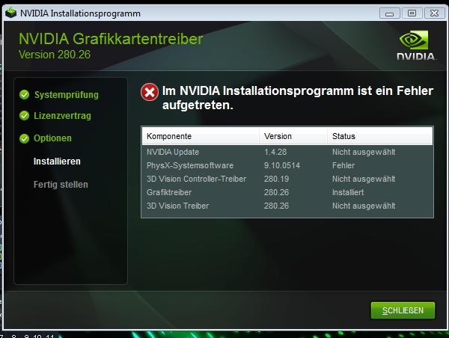449x338 pixels.
Task: Select the Grafiktreiber row
Action: pos(287,192)
